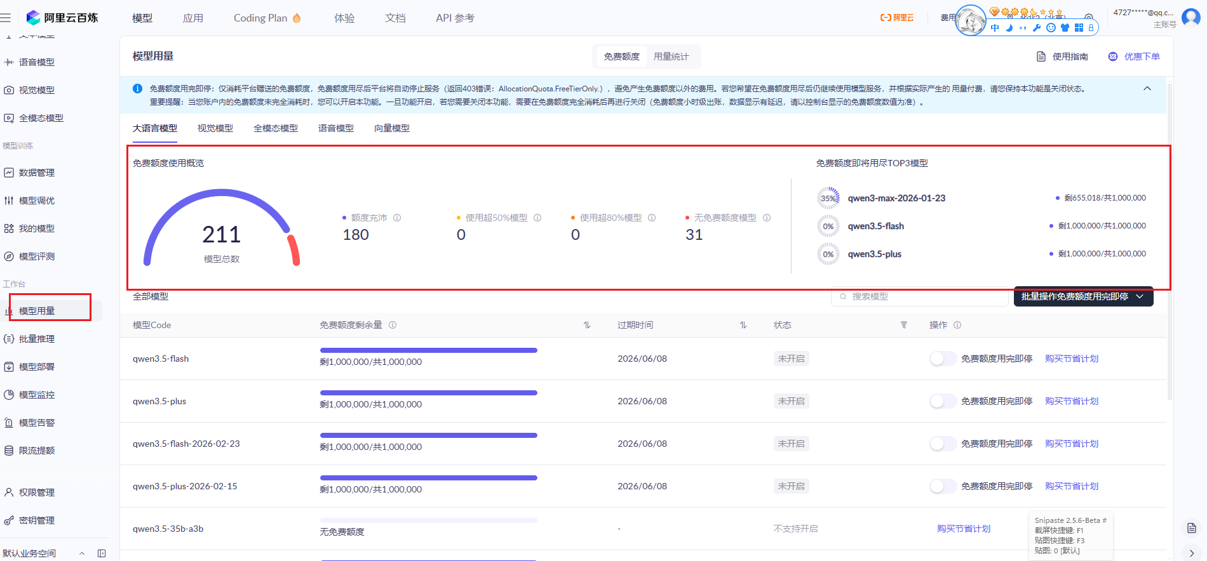Expand the 默认业务空间 workspace selector
The image size is (1207, 561).
(82, 553)
